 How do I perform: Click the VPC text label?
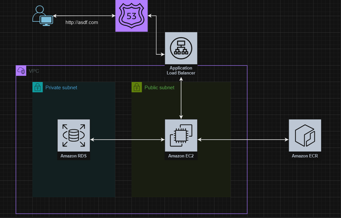[34, 71]
